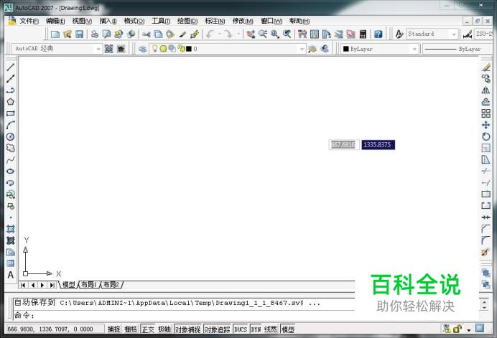Switch to the 布局2 tab

111,284
